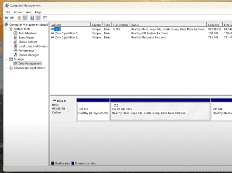Click the Up One Level folder icon

[x=19, y=18]
